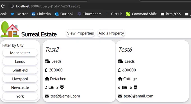The image size is (191, 104).
Task: Filter properties by Liverpool
Action: coord(20,79)
